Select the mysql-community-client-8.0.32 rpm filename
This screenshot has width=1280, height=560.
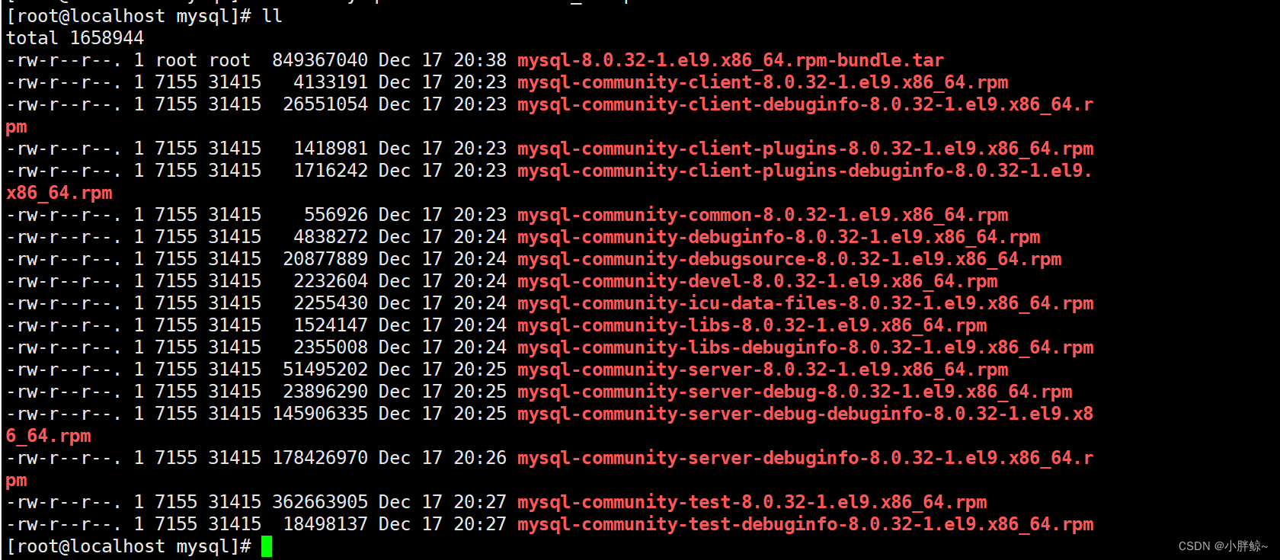763,82
